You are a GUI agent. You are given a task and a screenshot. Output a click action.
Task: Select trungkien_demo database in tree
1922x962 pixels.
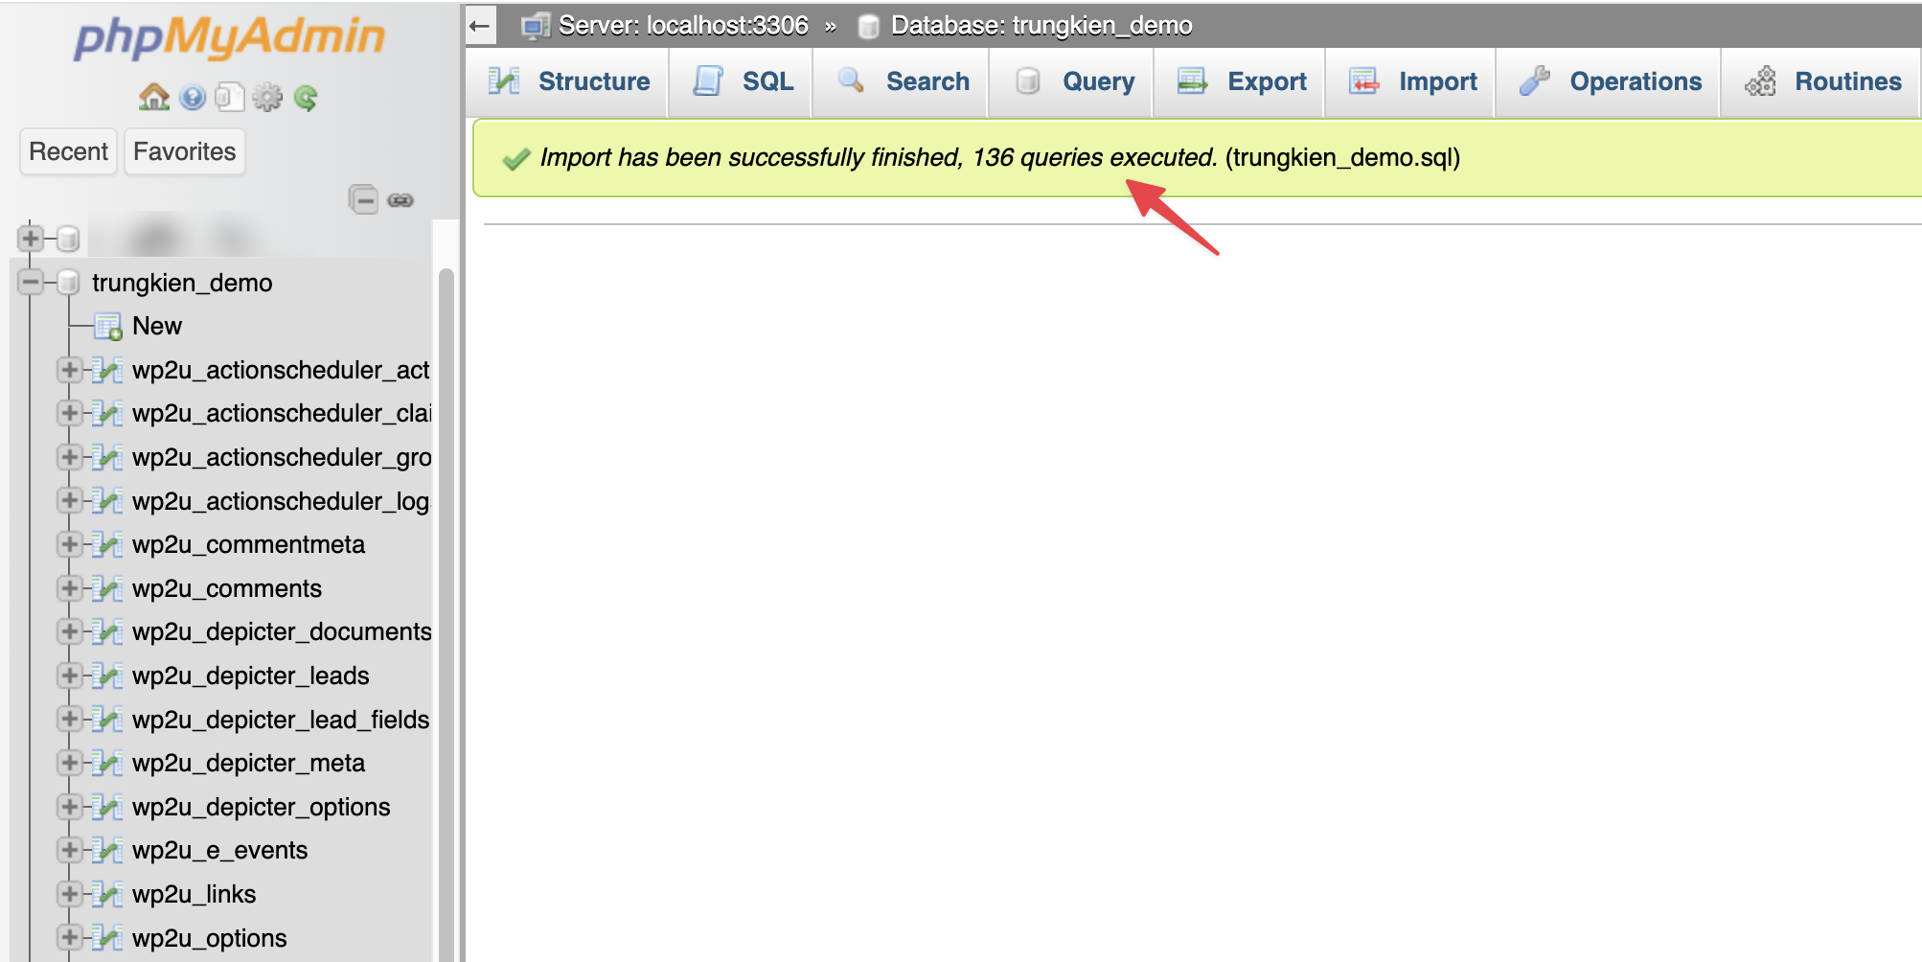[182, 283]
